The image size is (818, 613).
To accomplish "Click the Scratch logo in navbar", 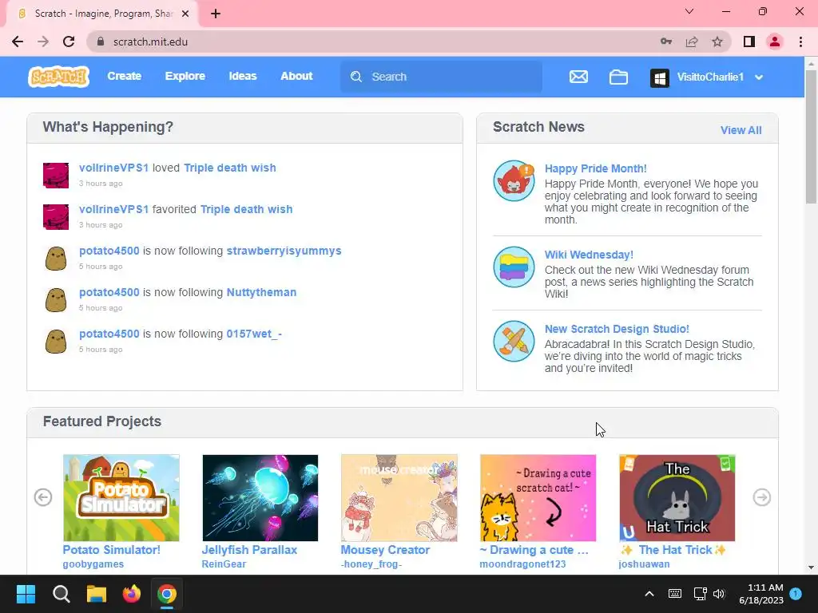I will click(58, 77).
